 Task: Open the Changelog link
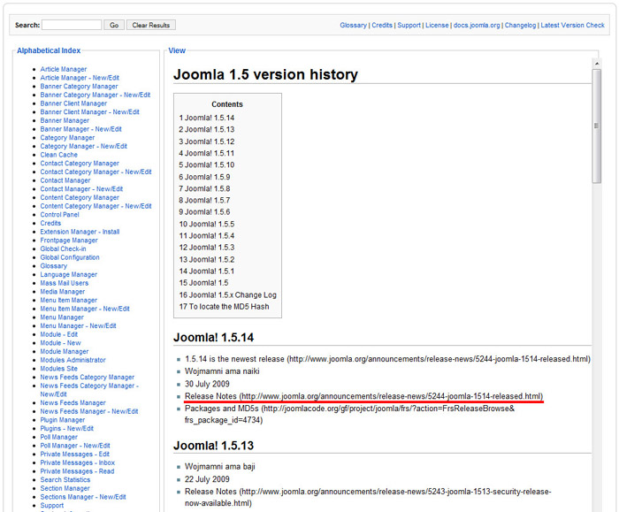520,25
